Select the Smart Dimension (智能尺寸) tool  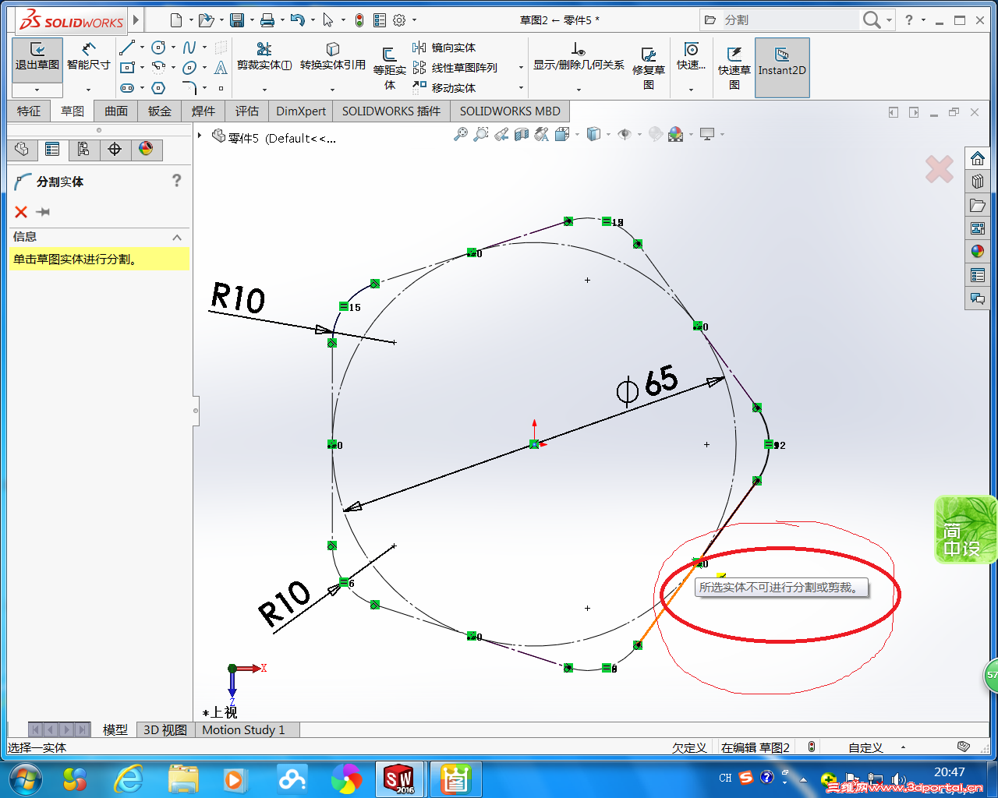click(x=88, y=58)
